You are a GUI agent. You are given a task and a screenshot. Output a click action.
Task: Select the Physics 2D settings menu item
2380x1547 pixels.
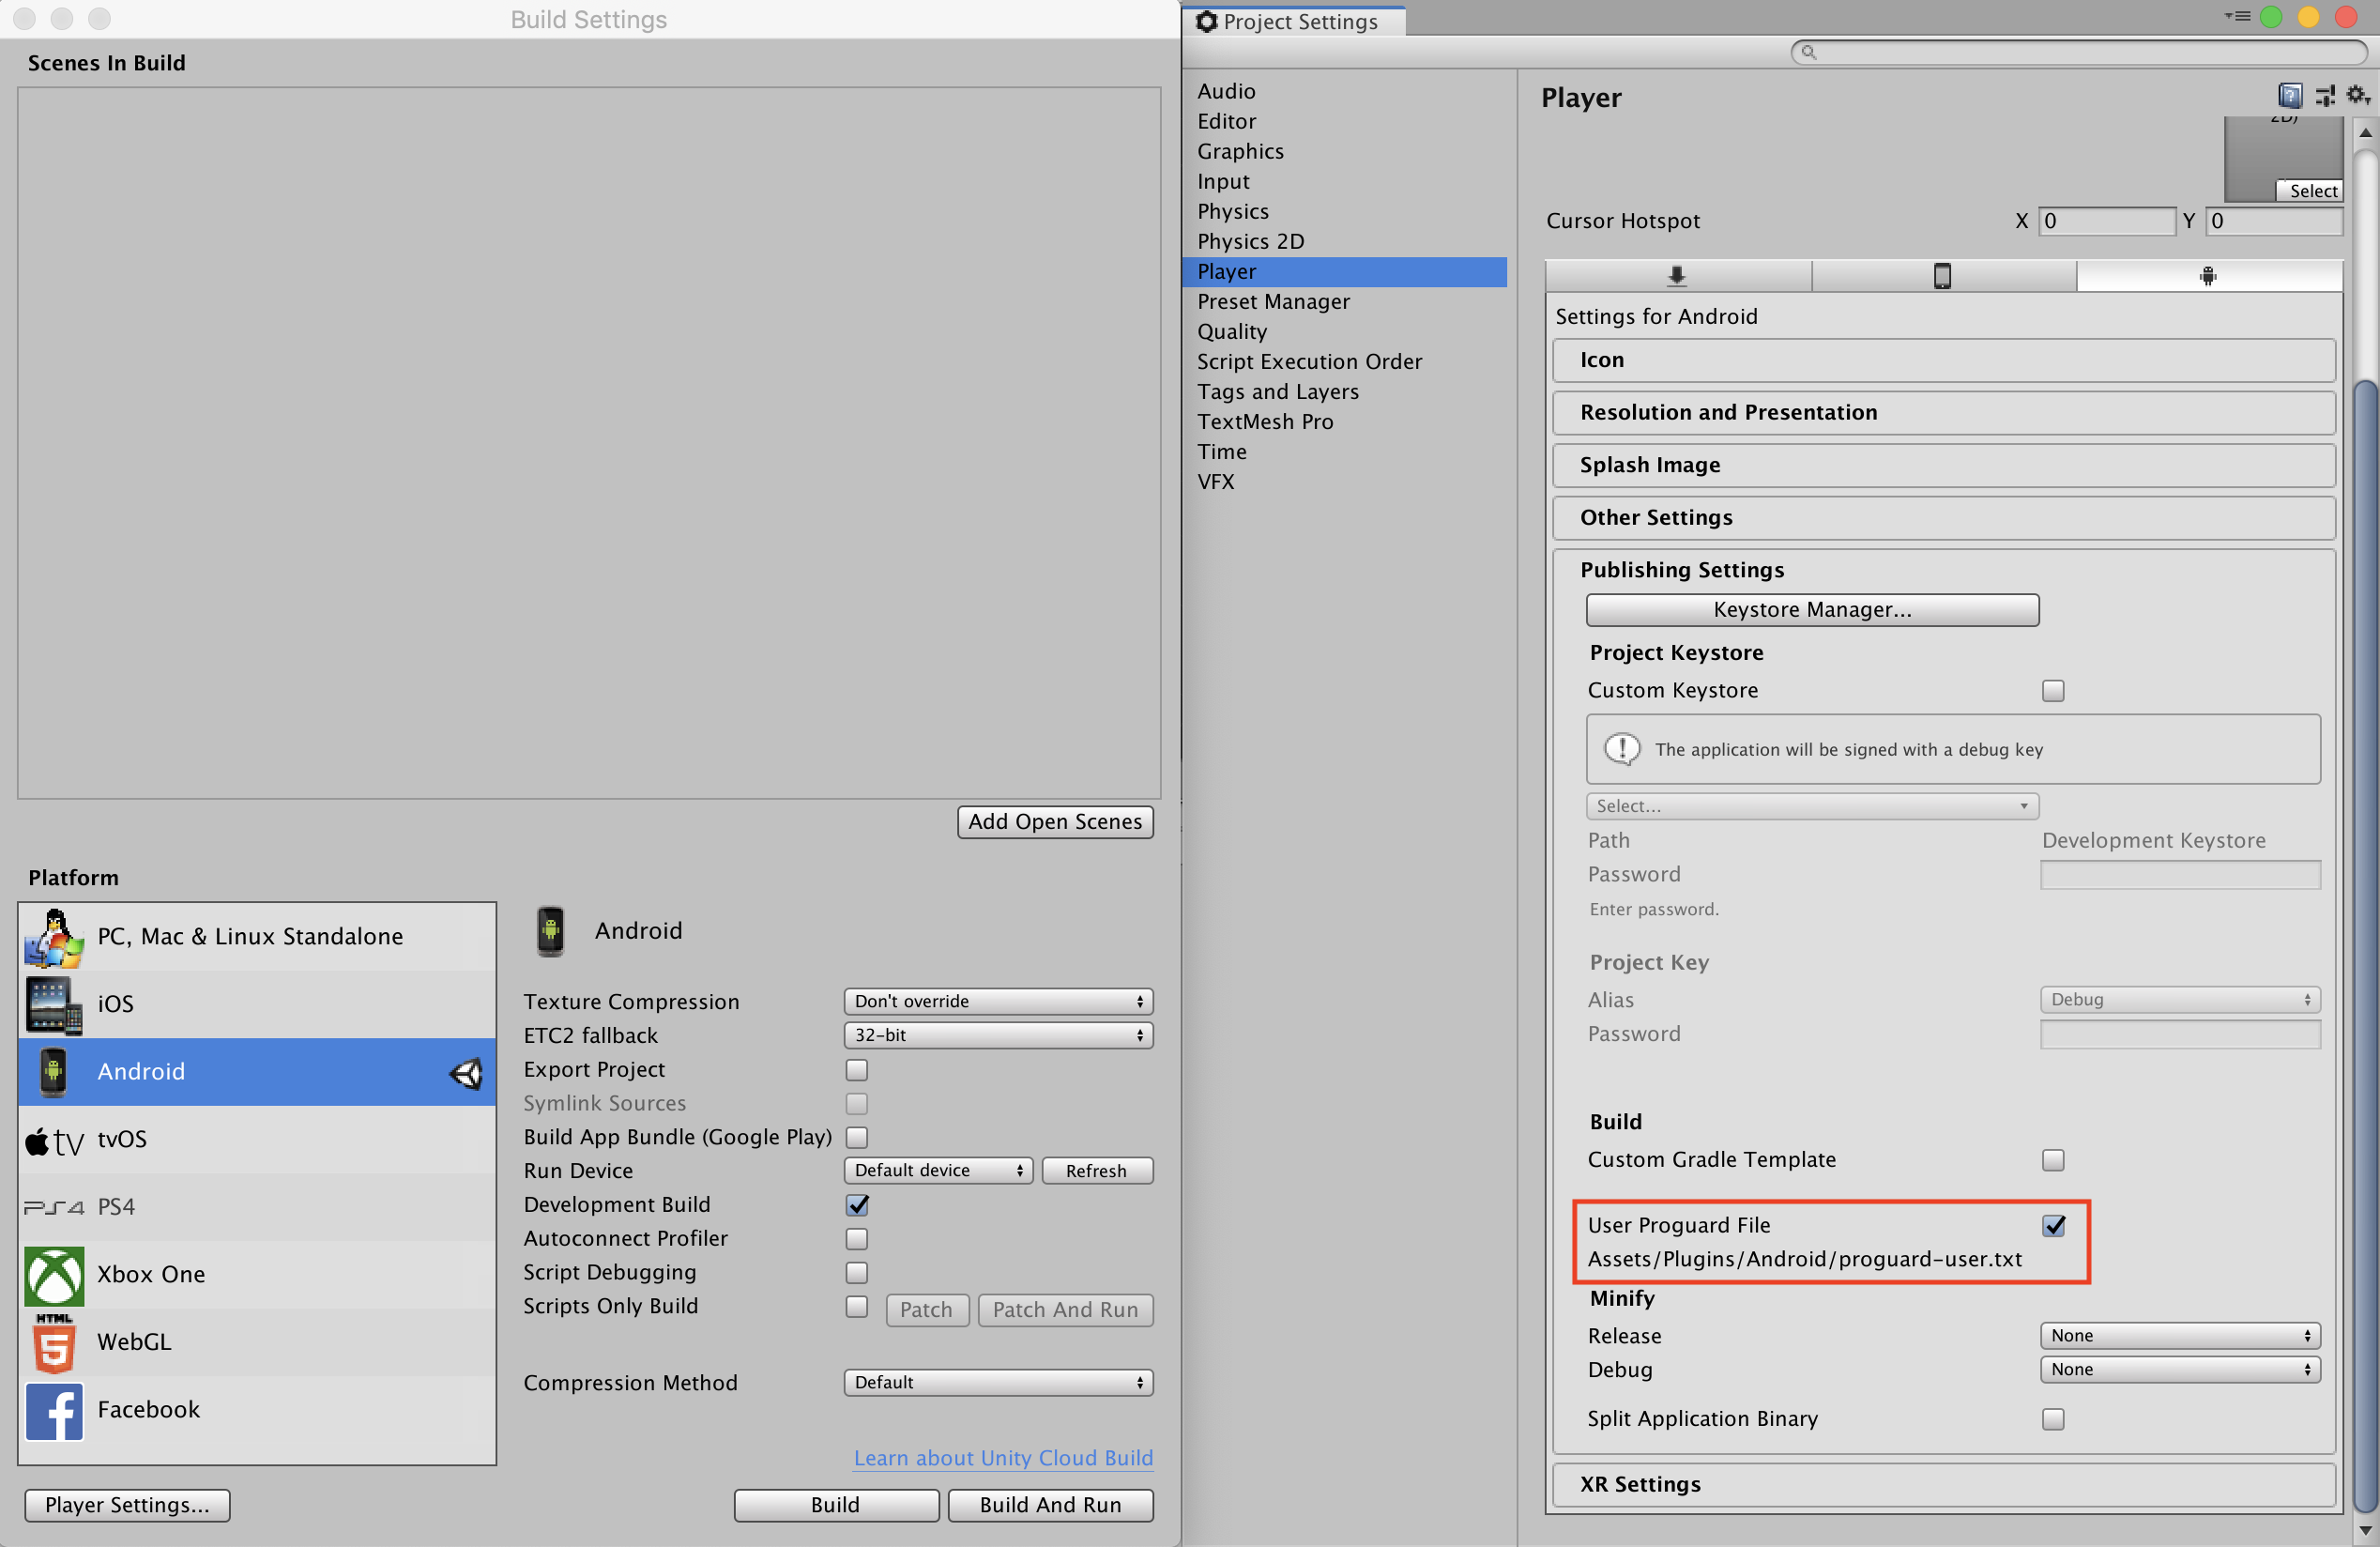click(x=1251, y=241)
